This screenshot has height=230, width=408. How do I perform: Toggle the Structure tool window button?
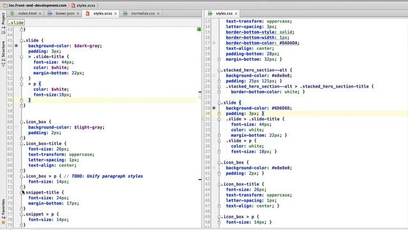click(3, 54)
